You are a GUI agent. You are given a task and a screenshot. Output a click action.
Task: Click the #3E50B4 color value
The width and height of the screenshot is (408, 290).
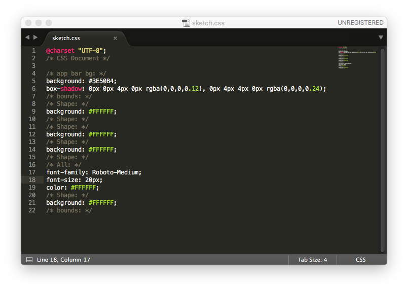101,81
